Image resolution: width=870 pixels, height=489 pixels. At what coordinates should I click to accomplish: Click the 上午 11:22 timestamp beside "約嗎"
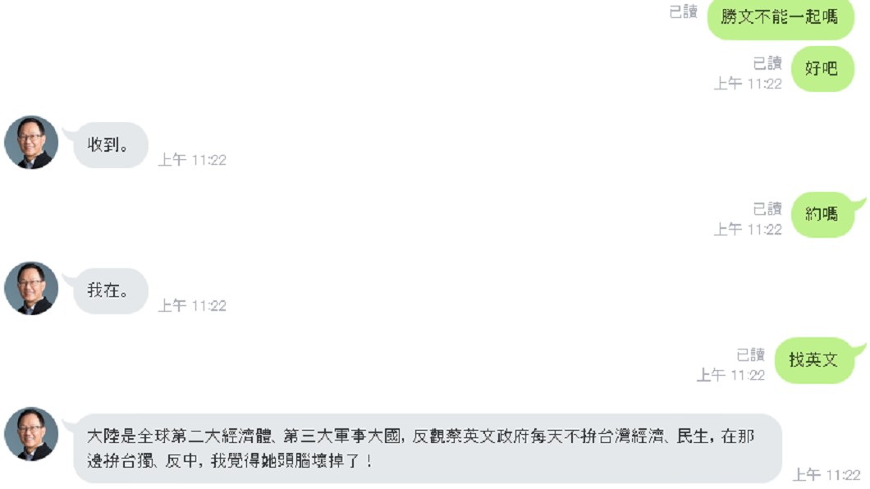coord(748,230)
